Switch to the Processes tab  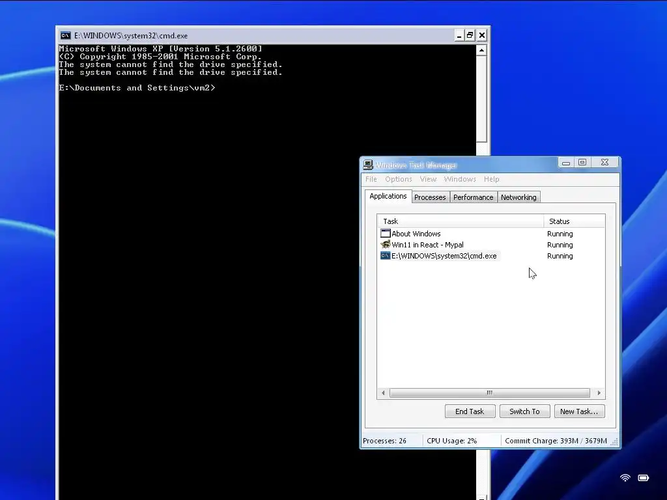point(430,197)
